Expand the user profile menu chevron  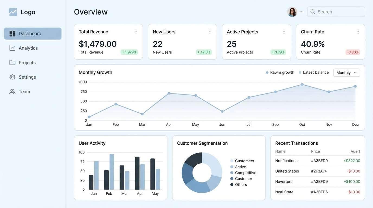301,12
